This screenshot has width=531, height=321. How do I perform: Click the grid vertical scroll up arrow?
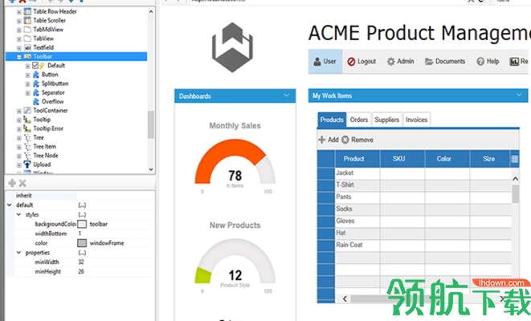point(515,179)
